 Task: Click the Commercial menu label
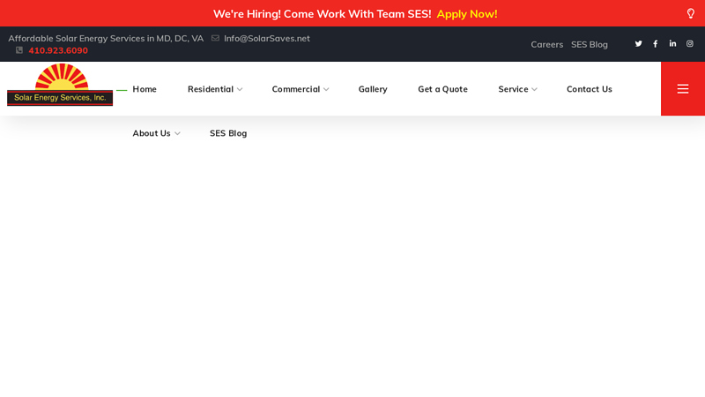[x=296, y=89]
